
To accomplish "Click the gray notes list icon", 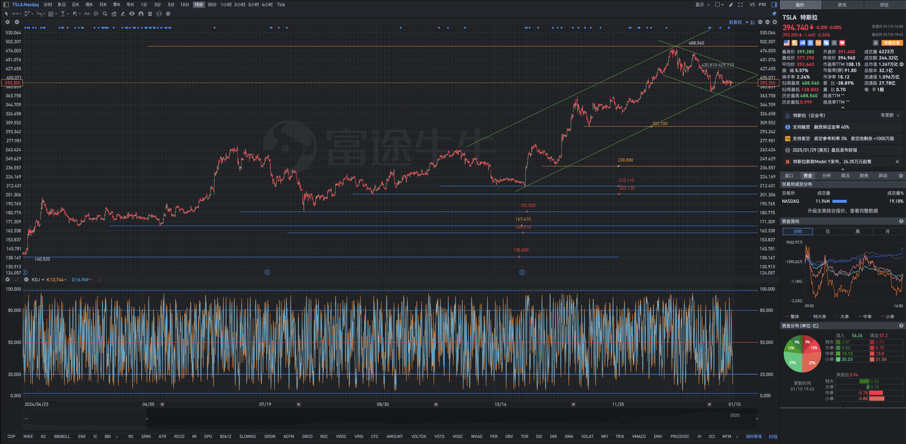I will coord(834,43).
